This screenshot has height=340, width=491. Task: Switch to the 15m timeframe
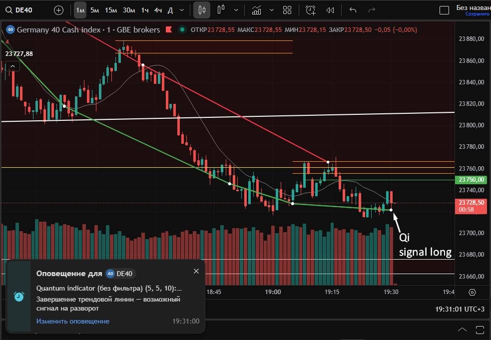111,10
